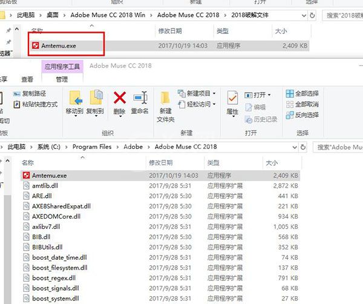The height and width of the screenshot is (304, 363).
Task: Click 系统 (C:) in lower breadcrumb
Action: point(49,147)
